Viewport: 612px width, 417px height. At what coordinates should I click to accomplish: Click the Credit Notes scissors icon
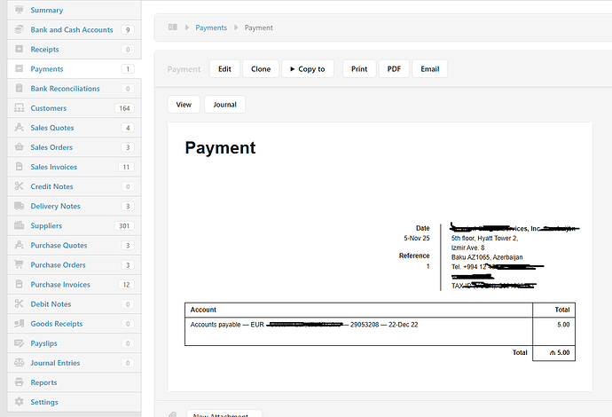click(19, 185)
